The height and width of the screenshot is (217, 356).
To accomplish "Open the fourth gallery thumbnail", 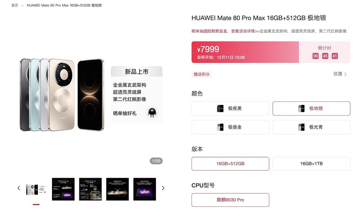I will pos(118,189).
